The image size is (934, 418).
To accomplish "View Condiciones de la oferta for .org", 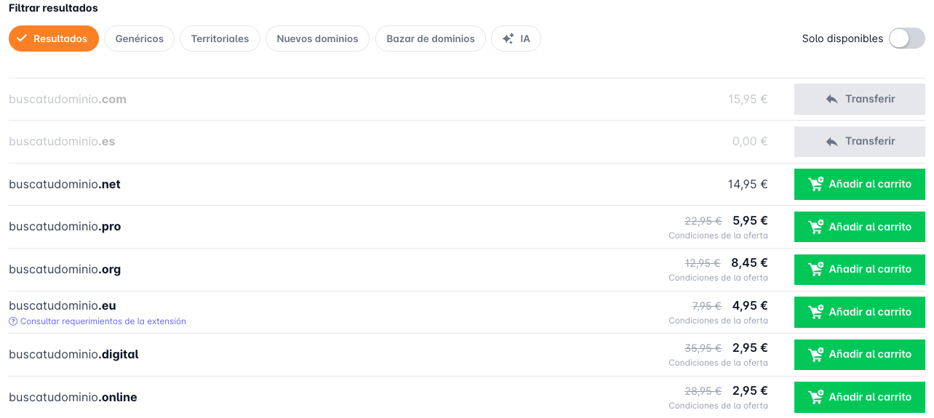I will [718, 278].
